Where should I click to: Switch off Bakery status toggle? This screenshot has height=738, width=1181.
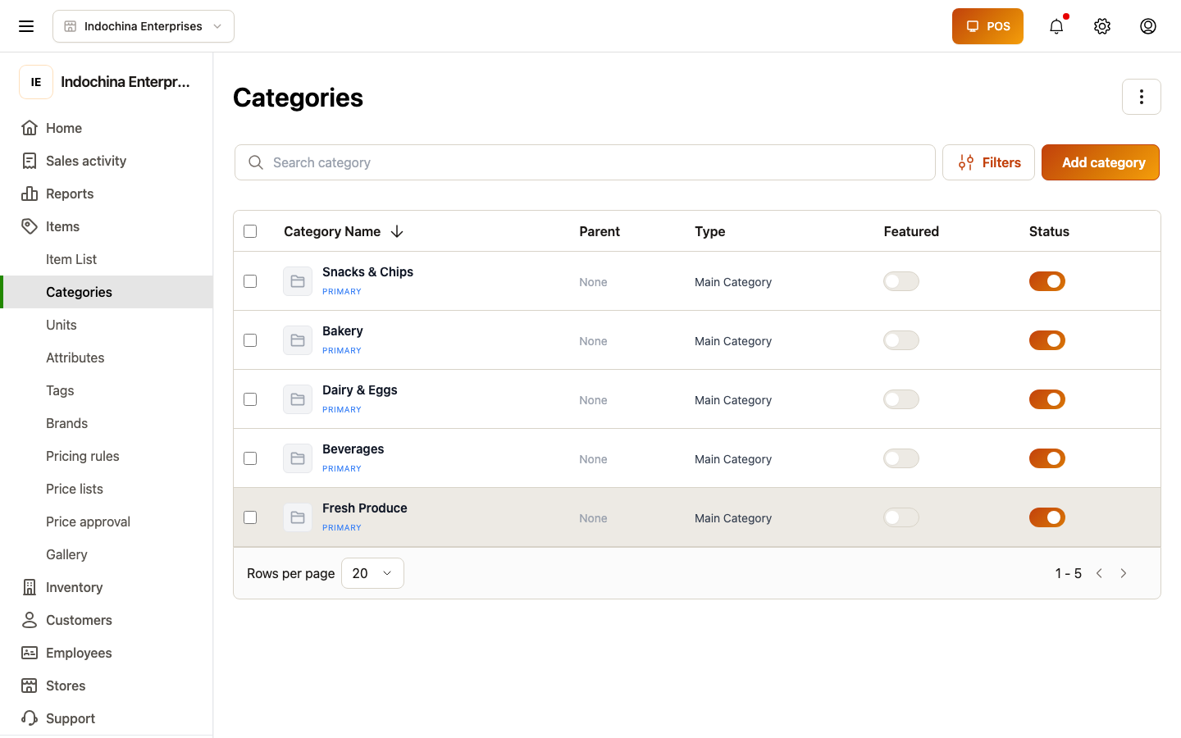tap(1047, 340)
